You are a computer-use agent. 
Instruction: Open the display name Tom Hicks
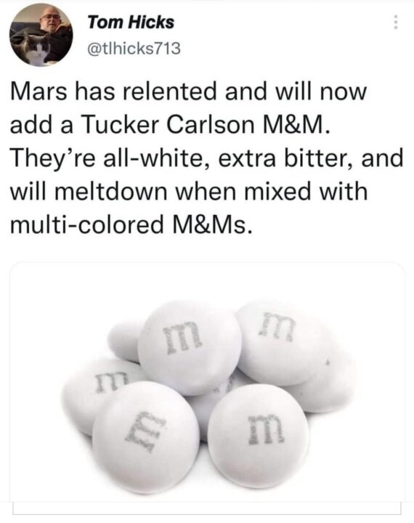(131, 23)
